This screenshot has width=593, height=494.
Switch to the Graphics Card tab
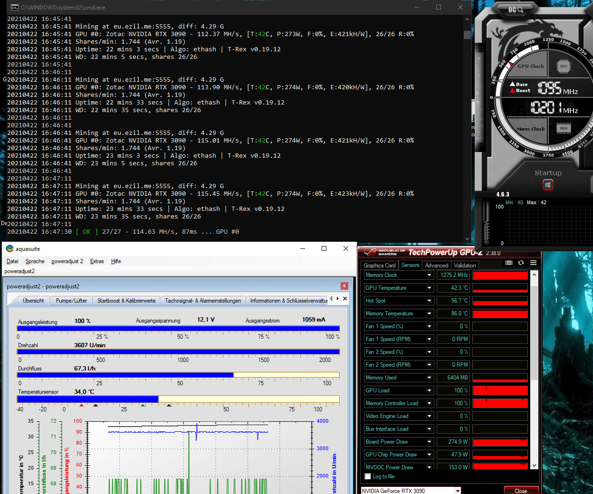380,266
